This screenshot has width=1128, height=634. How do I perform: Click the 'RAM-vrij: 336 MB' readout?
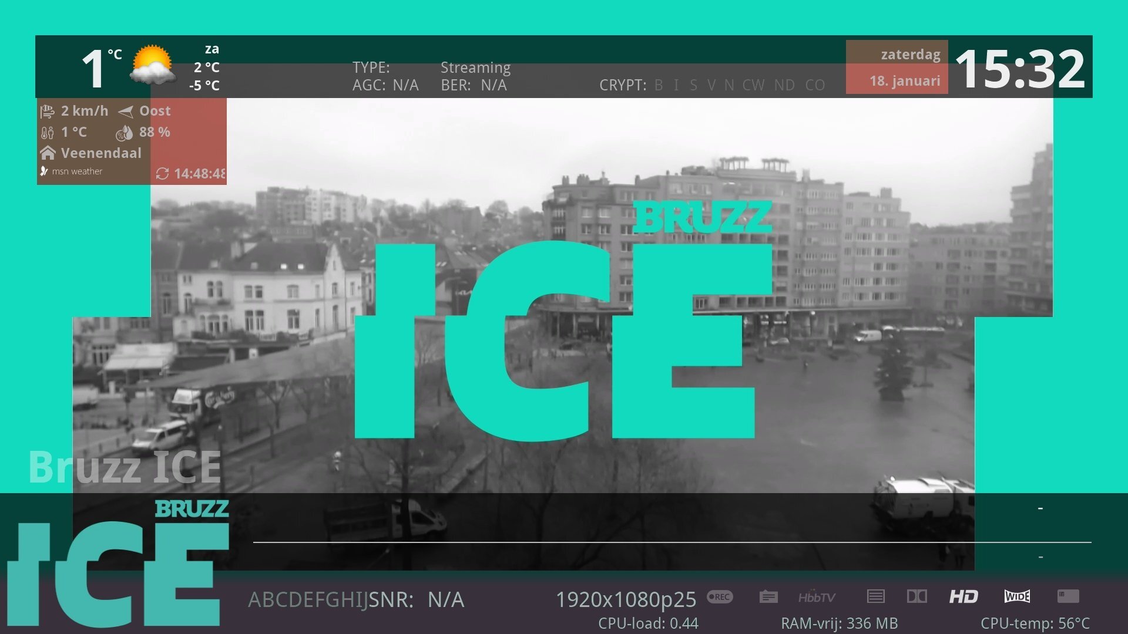(839, 623)
